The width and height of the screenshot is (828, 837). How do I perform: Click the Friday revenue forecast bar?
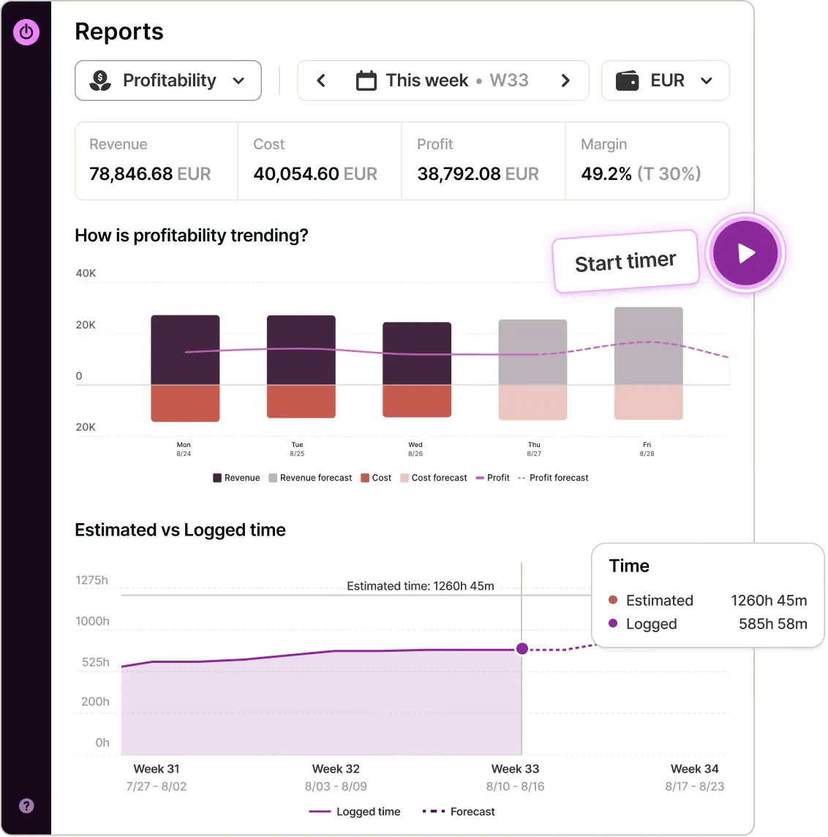click(x=648, y=346)
